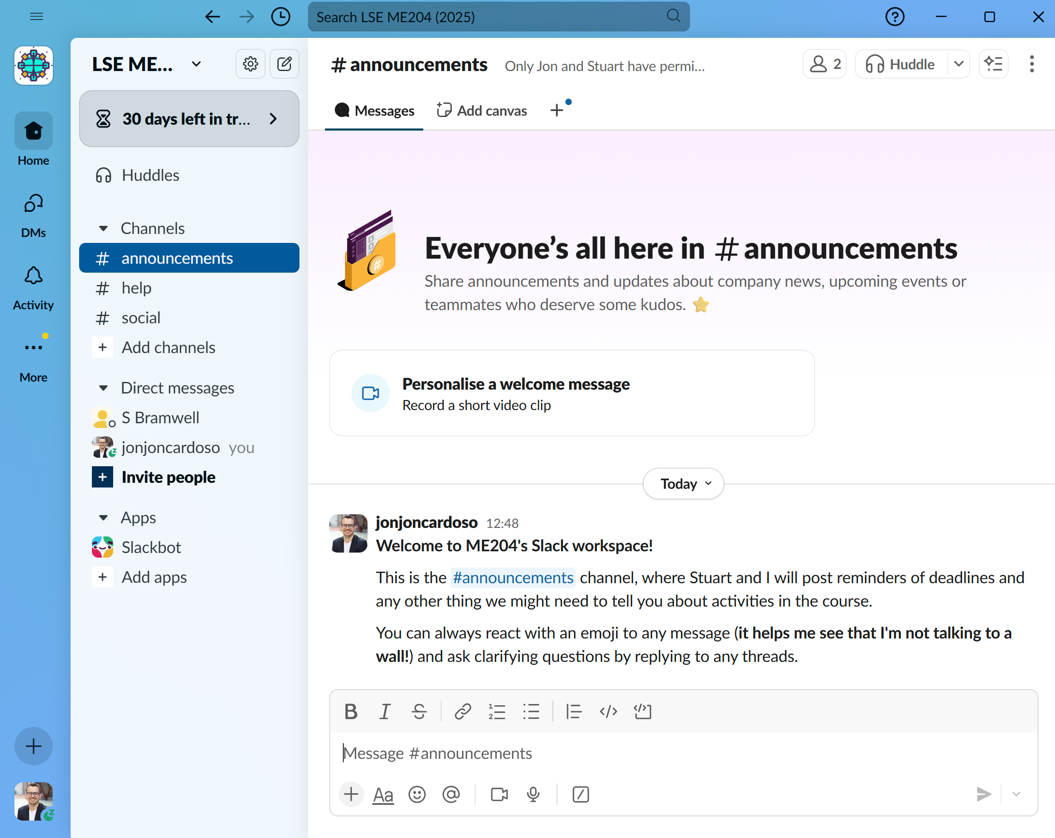Open Huddles in the sidebar
Screen dimensions: 1055x838
pos(189,175)
